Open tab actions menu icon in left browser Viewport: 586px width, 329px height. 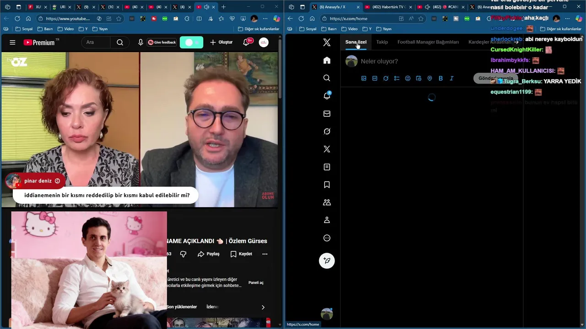(x=18, y=7)
